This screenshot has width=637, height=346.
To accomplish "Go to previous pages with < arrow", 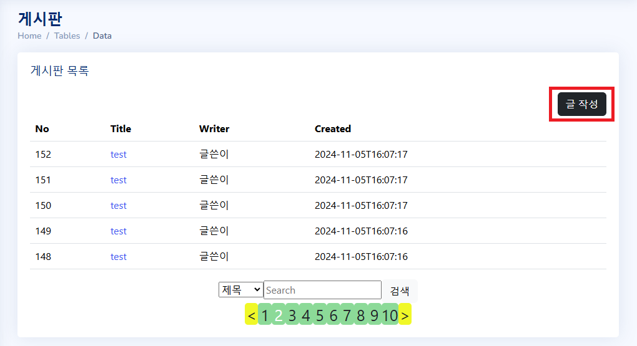I will pos(252,314).
